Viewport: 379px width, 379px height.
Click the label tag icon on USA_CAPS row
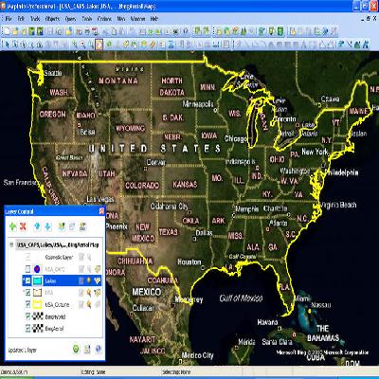pos(98,269)
